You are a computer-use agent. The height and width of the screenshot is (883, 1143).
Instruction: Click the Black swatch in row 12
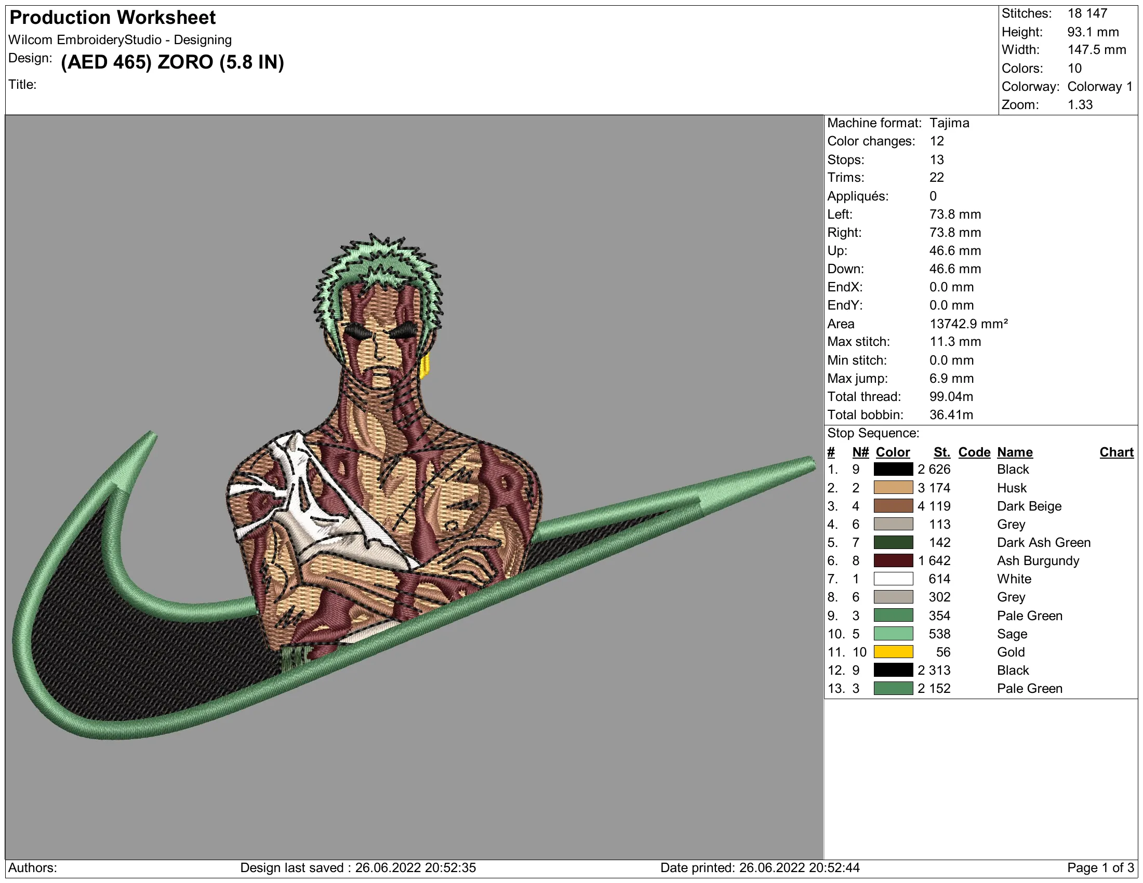coord(894,670)
